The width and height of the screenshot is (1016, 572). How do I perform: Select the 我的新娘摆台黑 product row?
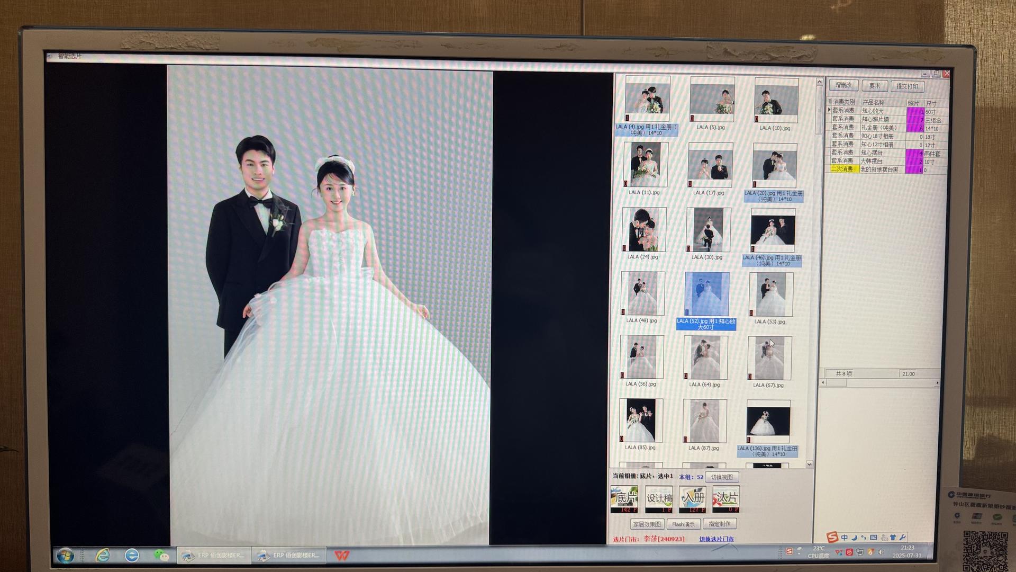coord(885,169)
